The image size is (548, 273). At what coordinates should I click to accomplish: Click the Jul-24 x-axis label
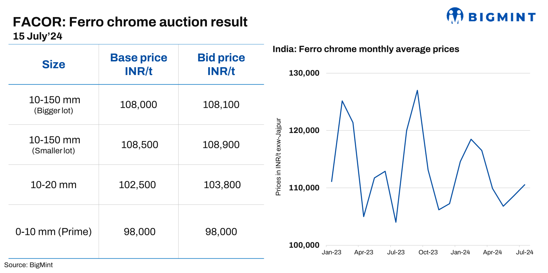coord(524,252)
